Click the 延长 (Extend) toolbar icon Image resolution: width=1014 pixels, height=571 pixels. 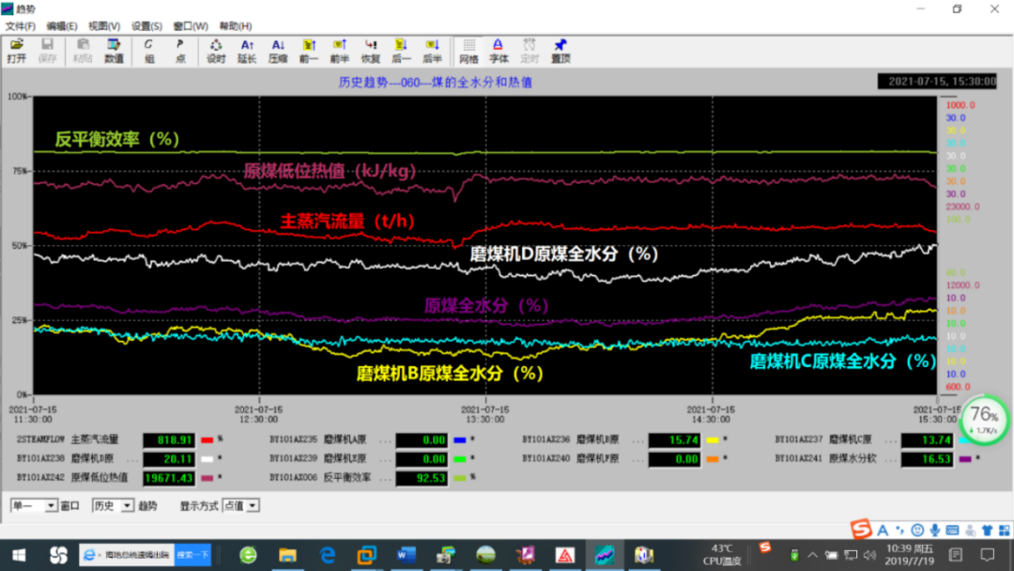pyautogui.click(x=247, y=51)
